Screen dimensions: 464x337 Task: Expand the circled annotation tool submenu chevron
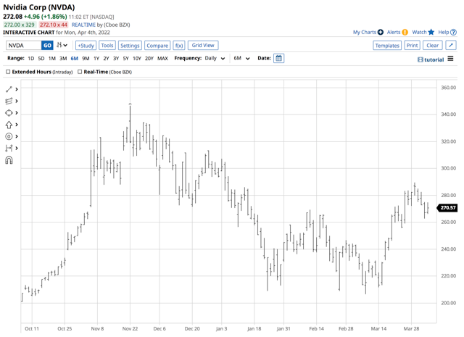pos(17,136)
